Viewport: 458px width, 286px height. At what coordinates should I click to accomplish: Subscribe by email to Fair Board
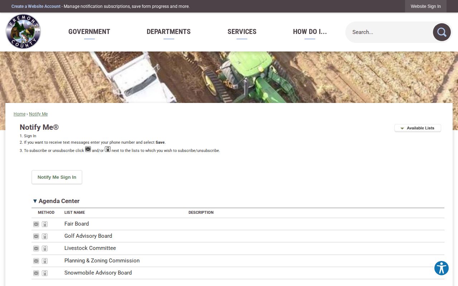[36, 224]
